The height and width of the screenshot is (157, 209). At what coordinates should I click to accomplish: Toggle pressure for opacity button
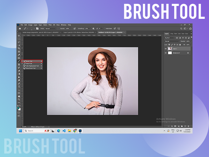pos(75,29)
